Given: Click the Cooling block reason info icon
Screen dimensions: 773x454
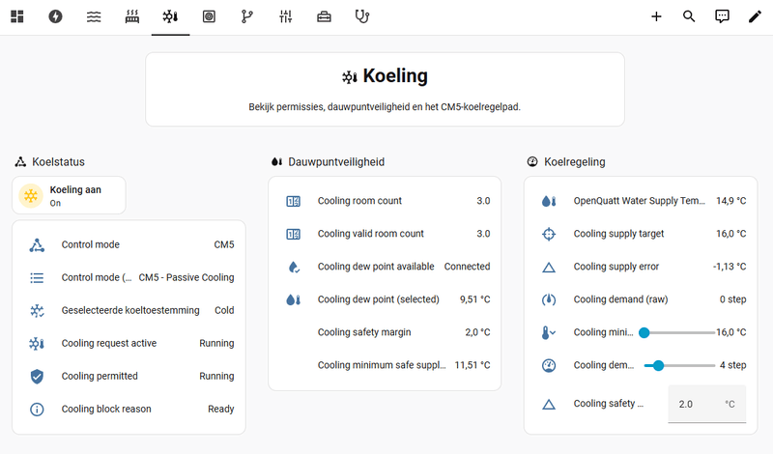Looking at the screenshot, I should (37, 410).
